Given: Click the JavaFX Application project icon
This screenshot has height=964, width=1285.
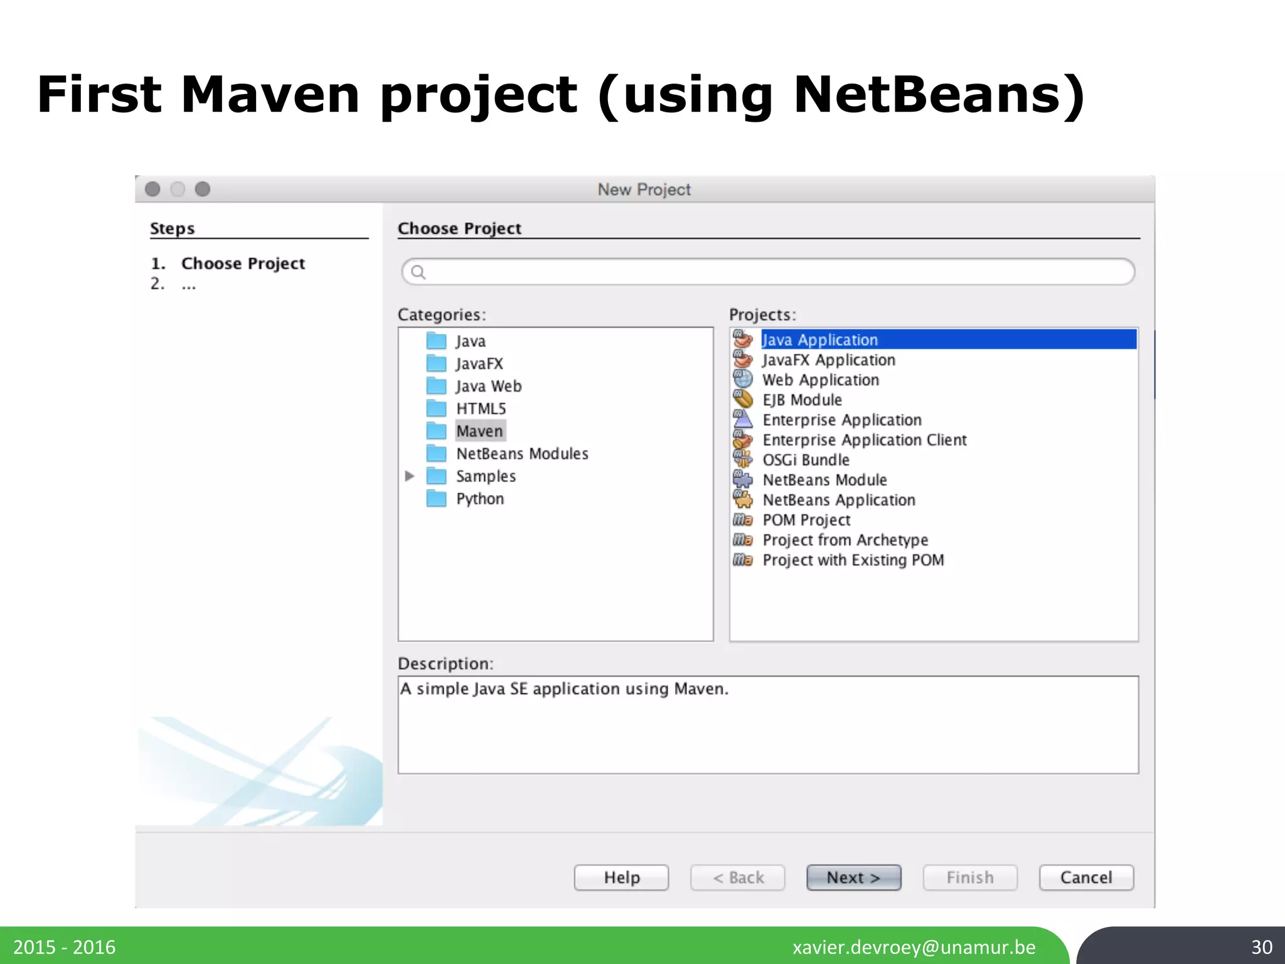Looking at the screenshot, I should [x=743, y=360].
